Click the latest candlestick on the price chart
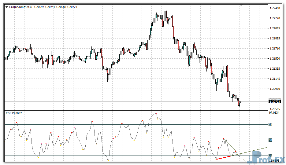 click(241, 102)
